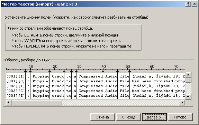Finish the wizard with Готово
Screen dimensions: 199x125
coord(180,117)
